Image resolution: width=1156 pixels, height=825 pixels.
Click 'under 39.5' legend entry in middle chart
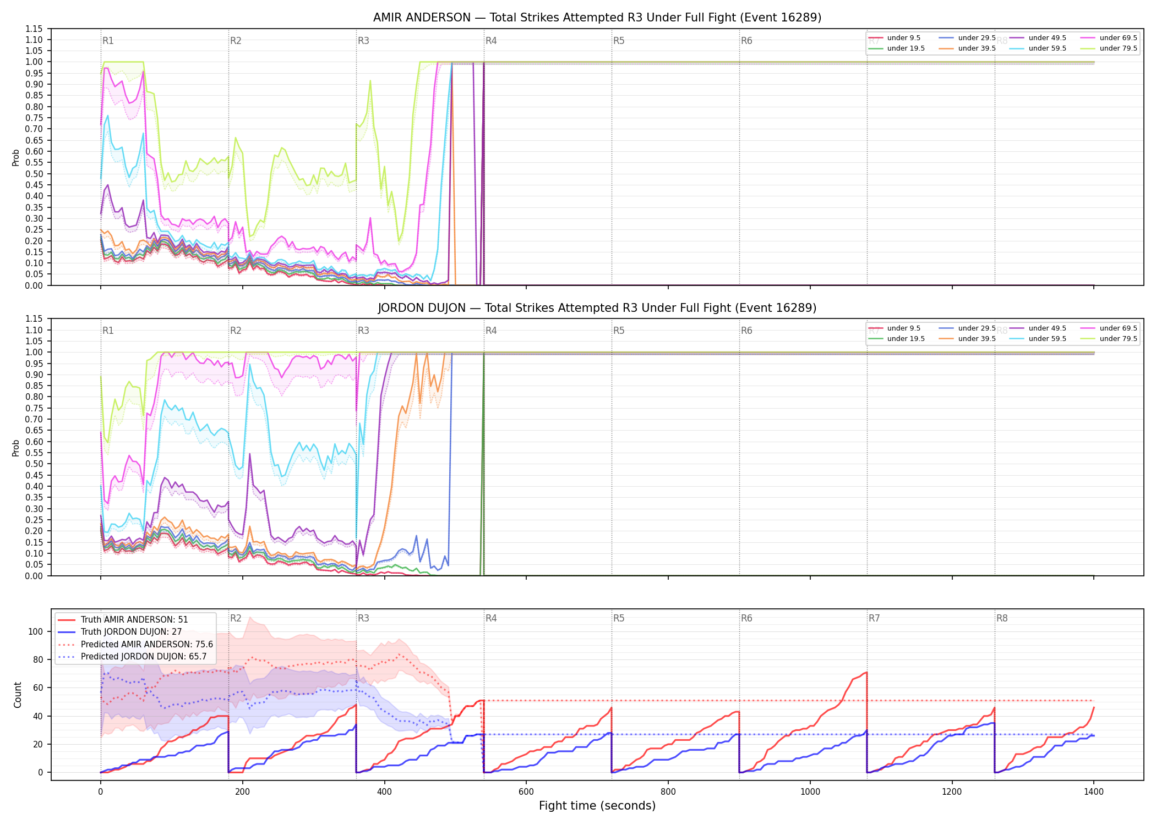coord(967,339)
